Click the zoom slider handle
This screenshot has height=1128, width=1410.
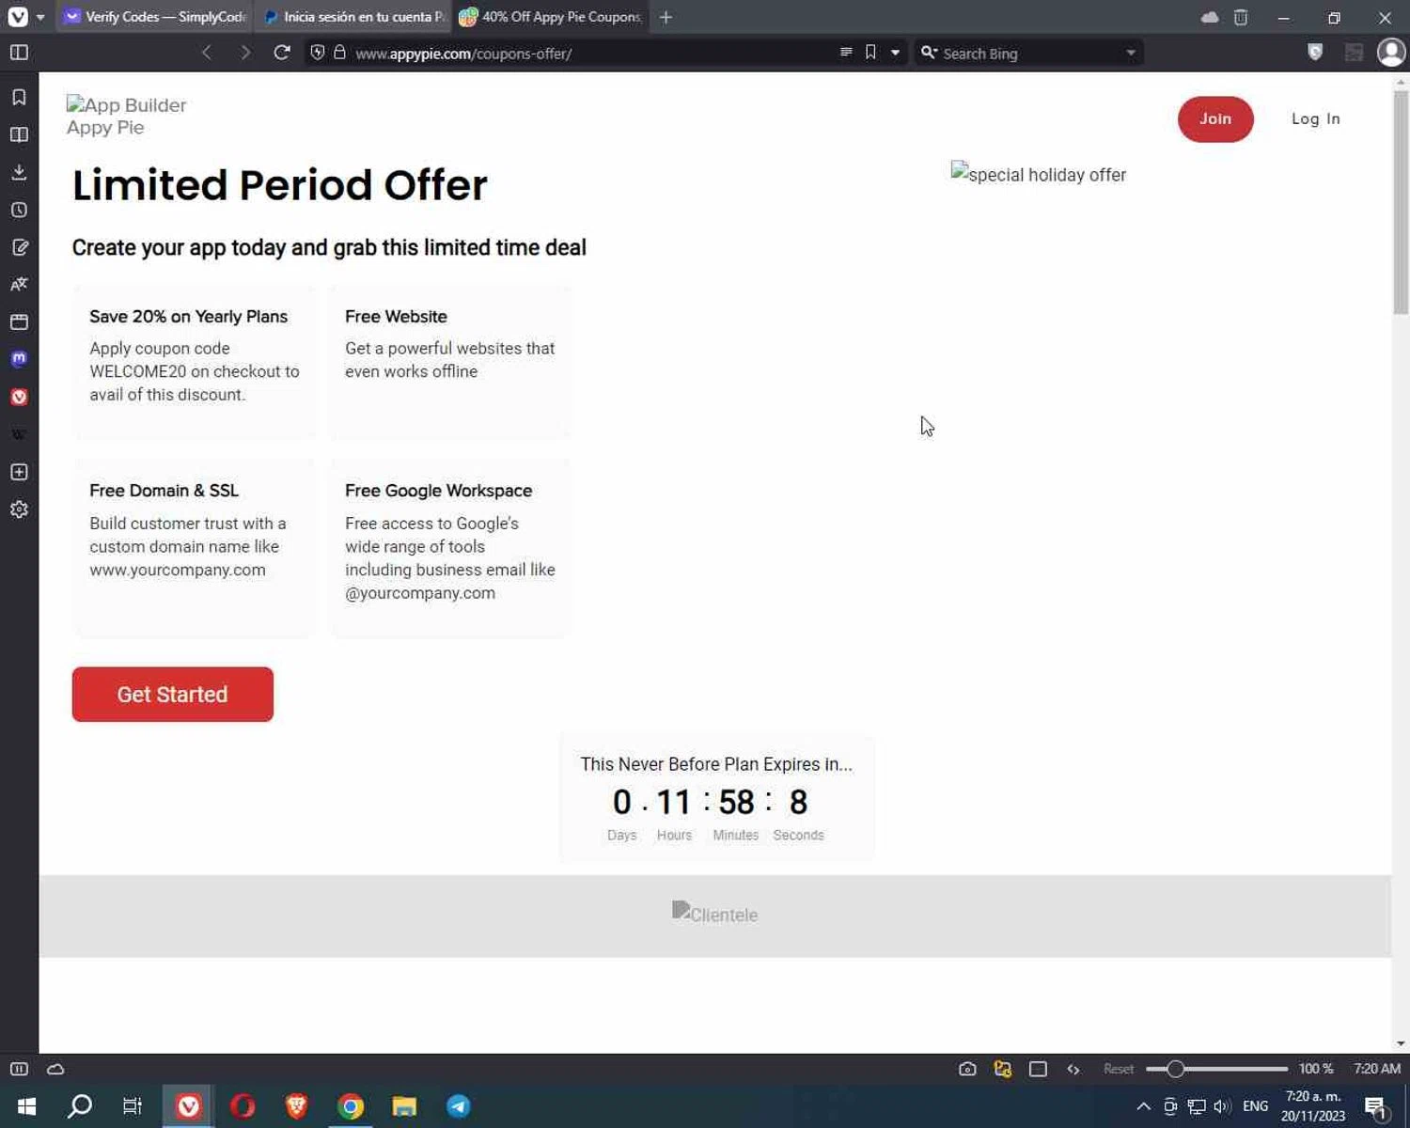1175,1069
